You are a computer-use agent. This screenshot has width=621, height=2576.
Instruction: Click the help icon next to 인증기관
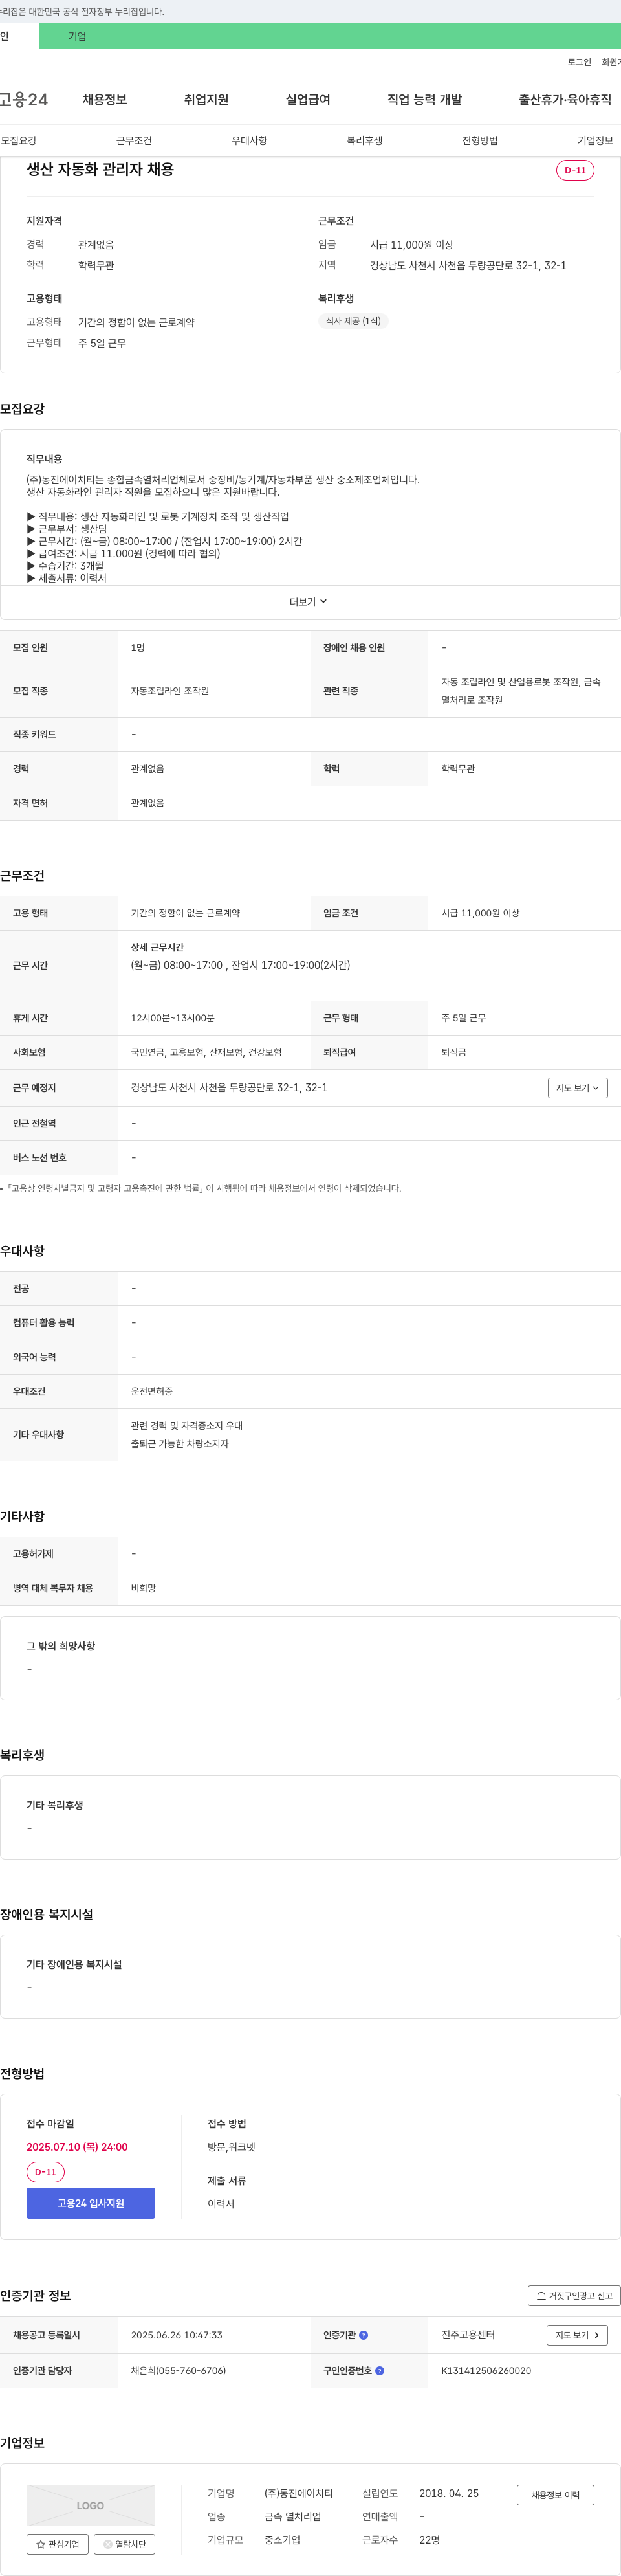(x=364, y=2335)
